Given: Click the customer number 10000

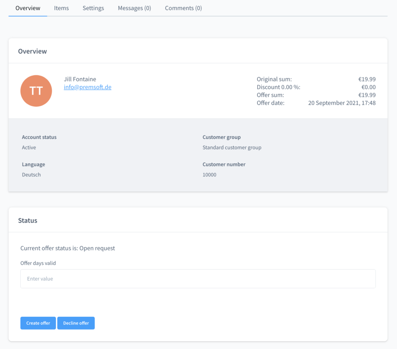Looking at the screenshot, I should pos(209,175).
